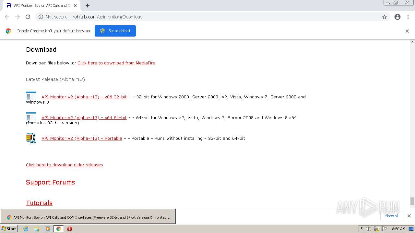The image size is (415, 233).
Task: Open MediaFire download link
Action: pyautogui.click(x=116, y=63)
